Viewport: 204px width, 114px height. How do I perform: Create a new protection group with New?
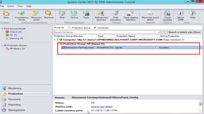6,15
